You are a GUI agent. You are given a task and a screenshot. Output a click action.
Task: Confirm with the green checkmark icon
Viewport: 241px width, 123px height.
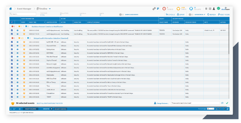point(227,103)
